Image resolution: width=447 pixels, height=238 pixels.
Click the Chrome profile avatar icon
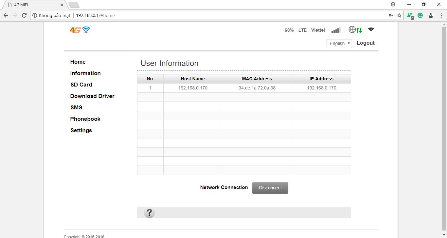393,4
